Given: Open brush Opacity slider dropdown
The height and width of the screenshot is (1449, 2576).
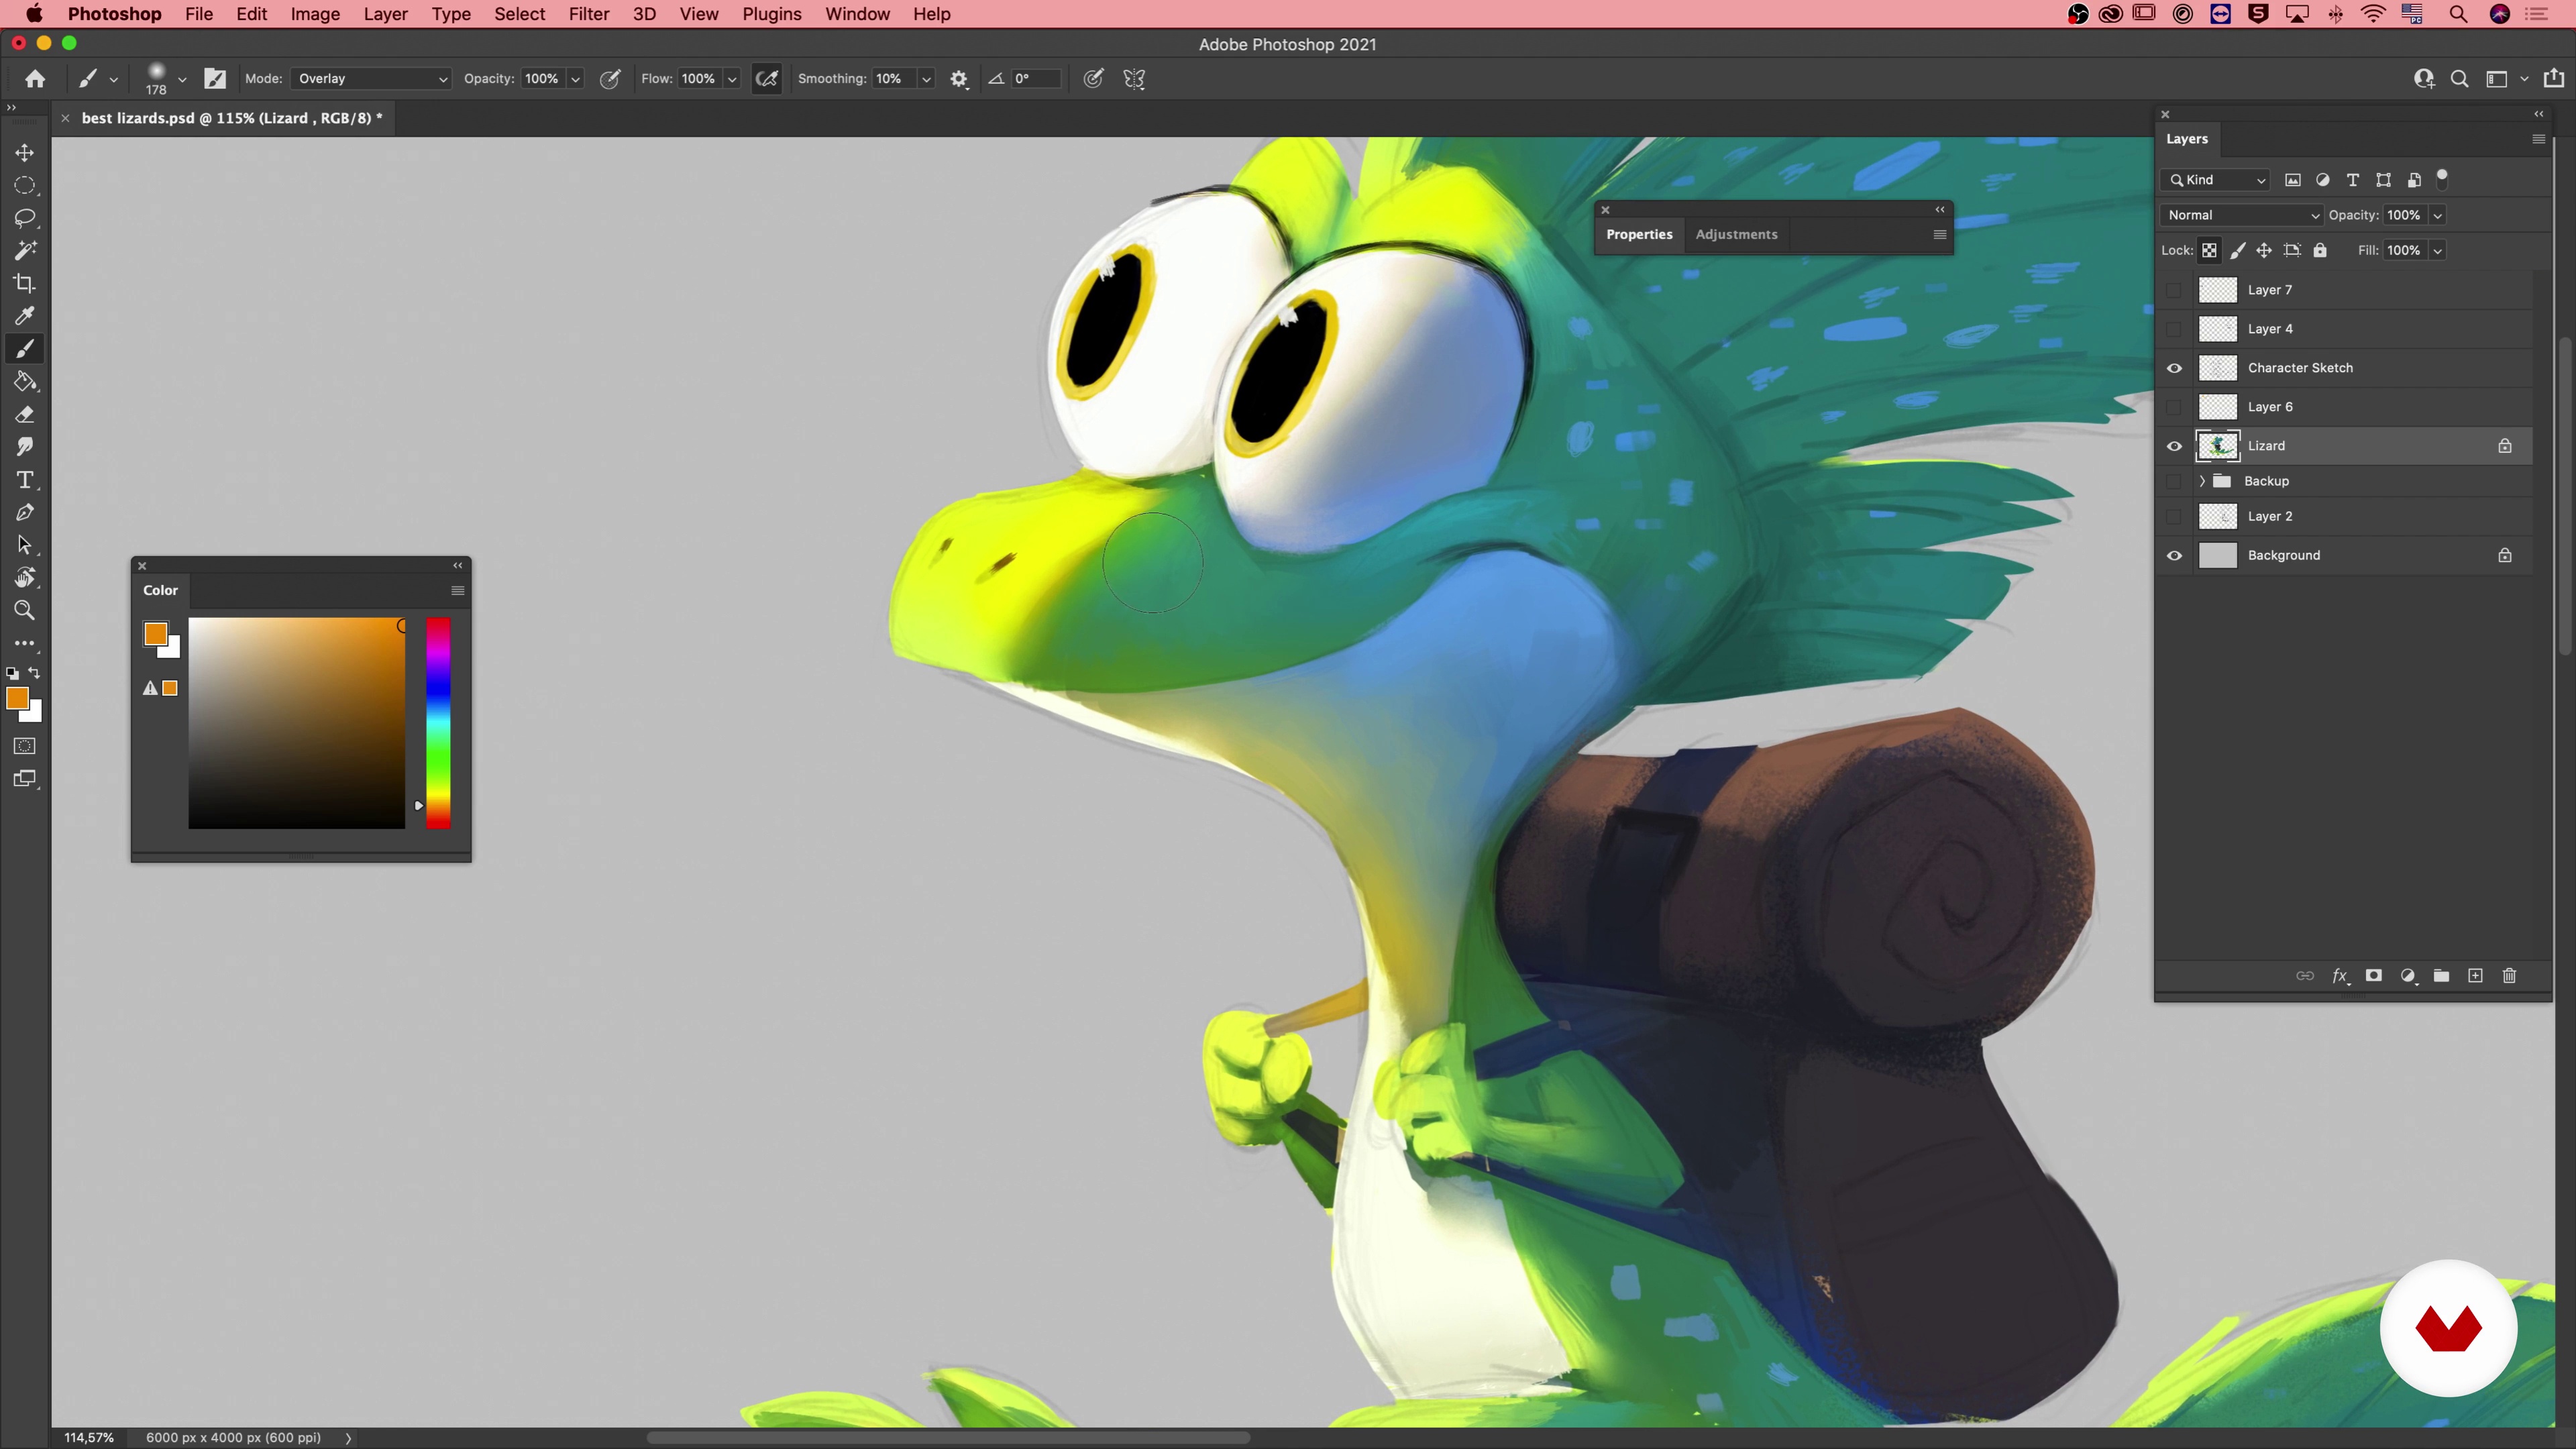Looking at the screenshot, I should (x=575, y=79).
